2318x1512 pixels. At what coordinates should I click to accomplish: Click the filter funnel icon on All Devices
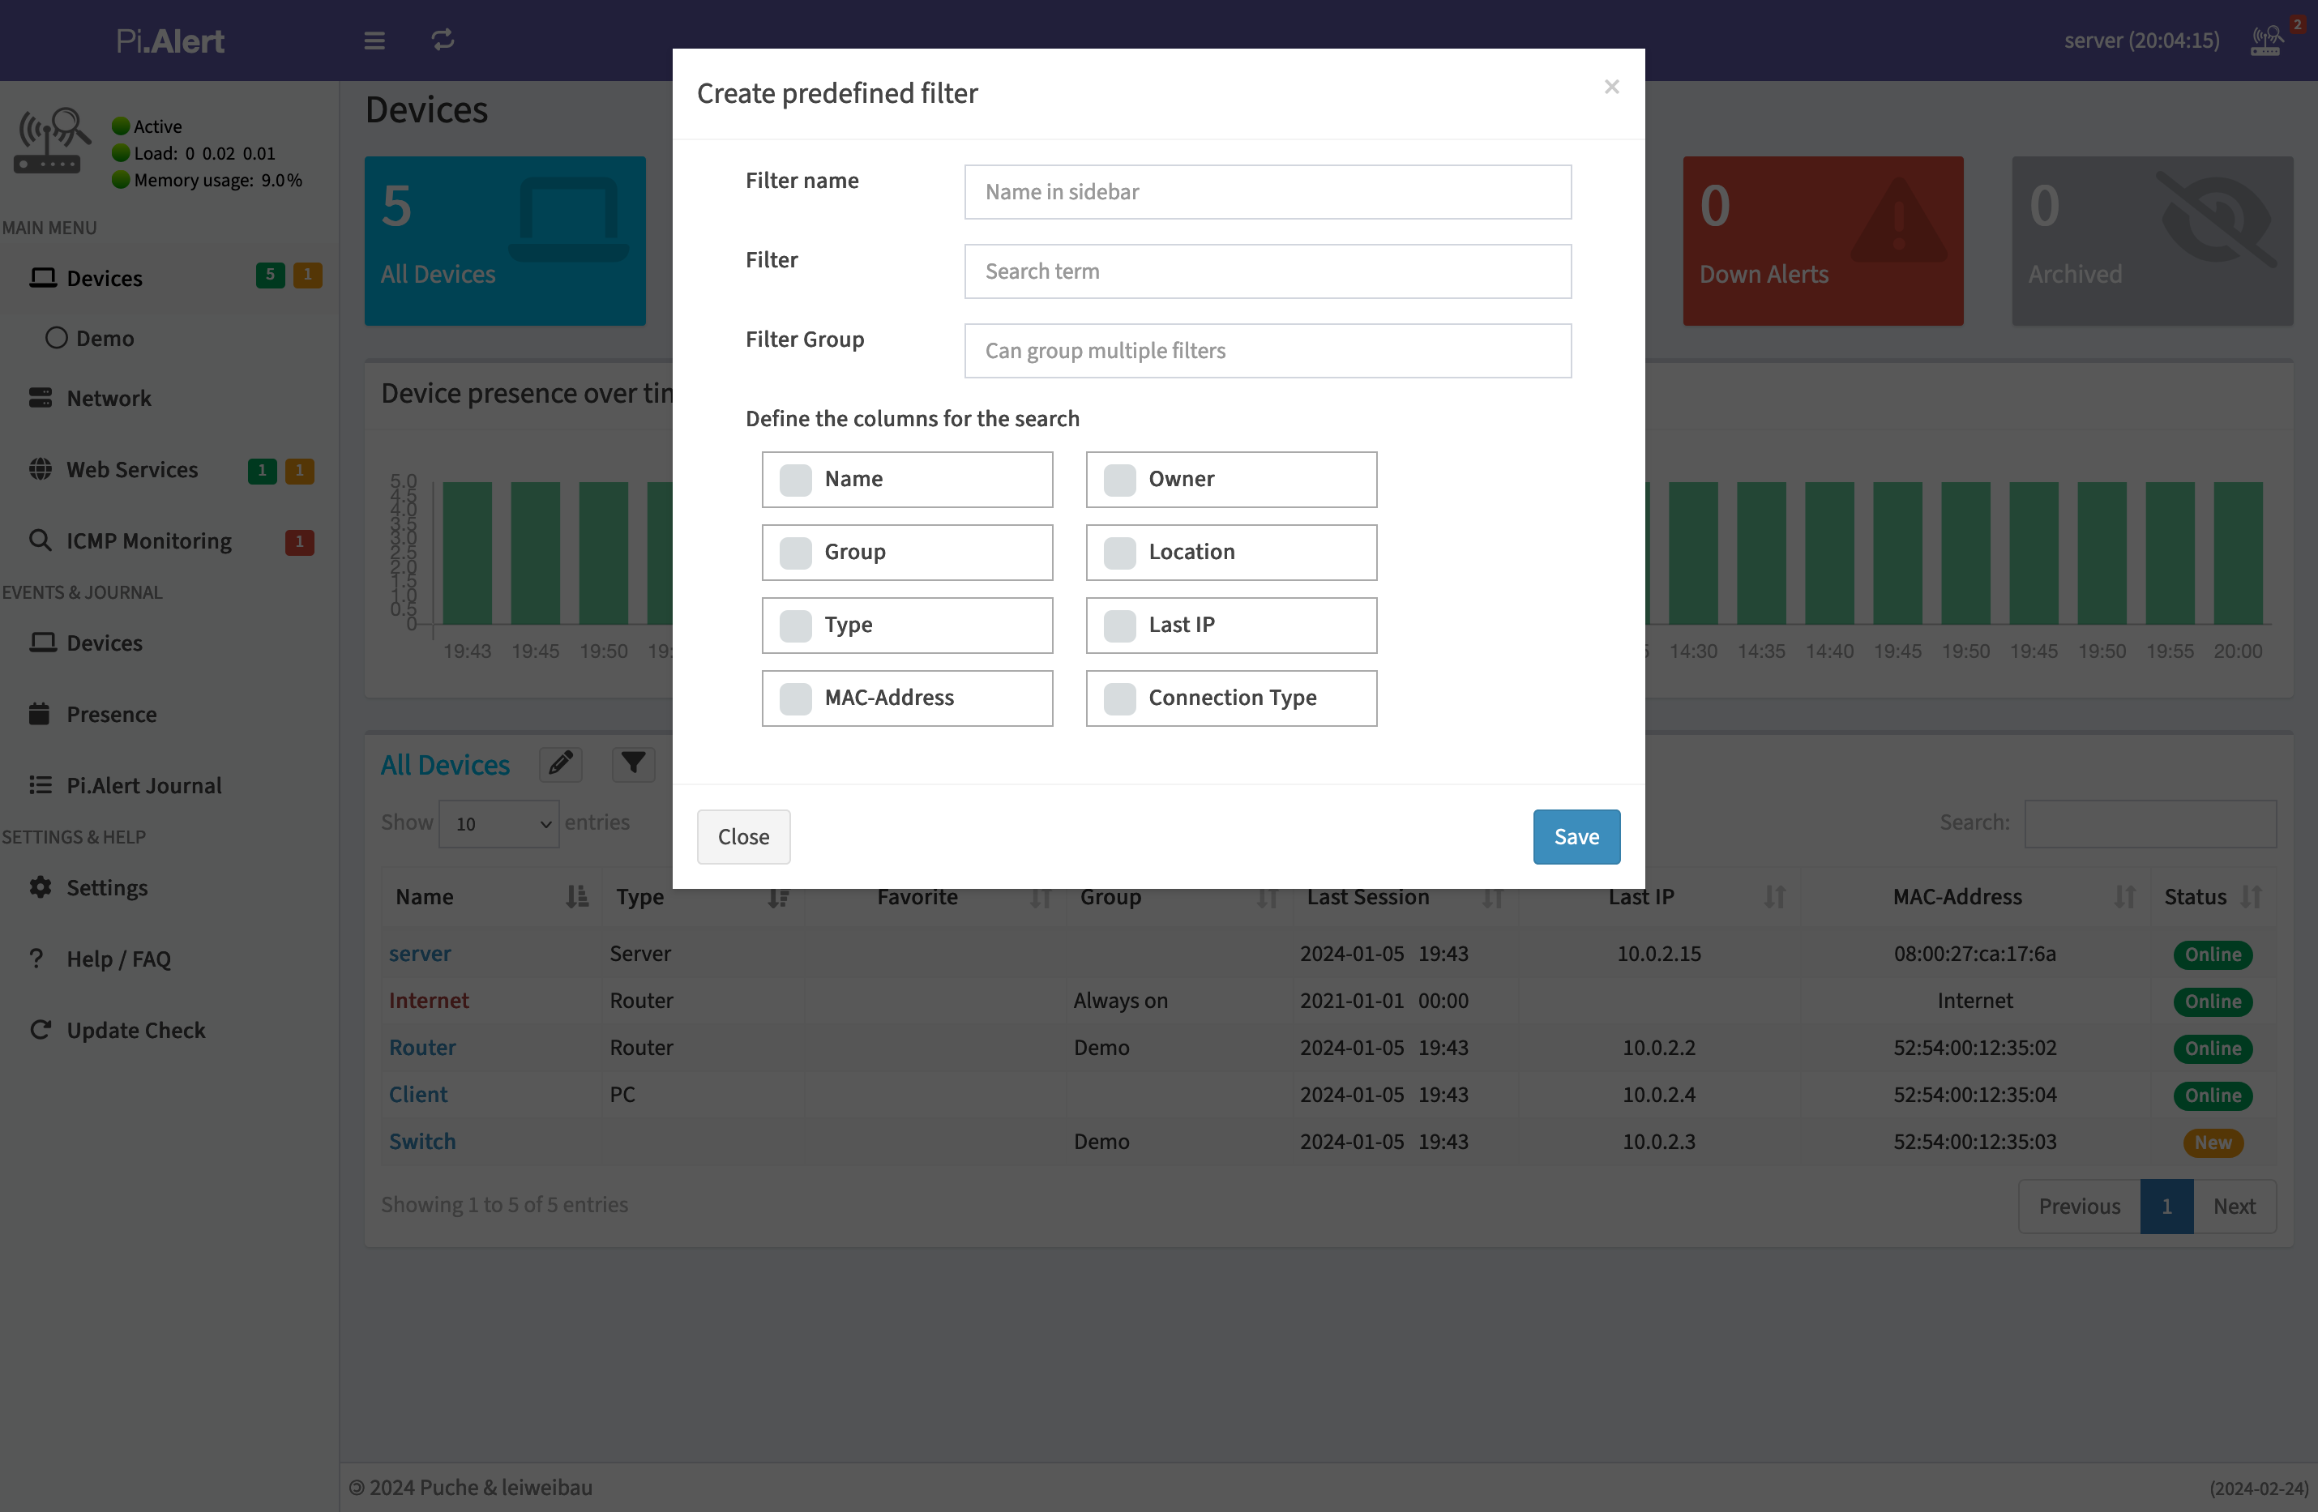coord(634,765)
